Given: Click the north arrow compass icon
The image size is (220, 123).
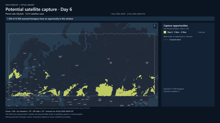Looking at the screenshot, I should pyautogui.click(x=155, y=26).
